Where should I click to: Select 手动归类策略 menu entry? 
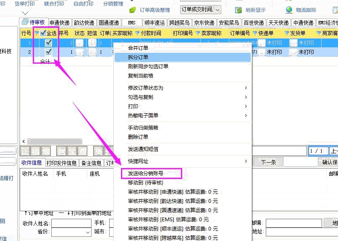point(183,127)
